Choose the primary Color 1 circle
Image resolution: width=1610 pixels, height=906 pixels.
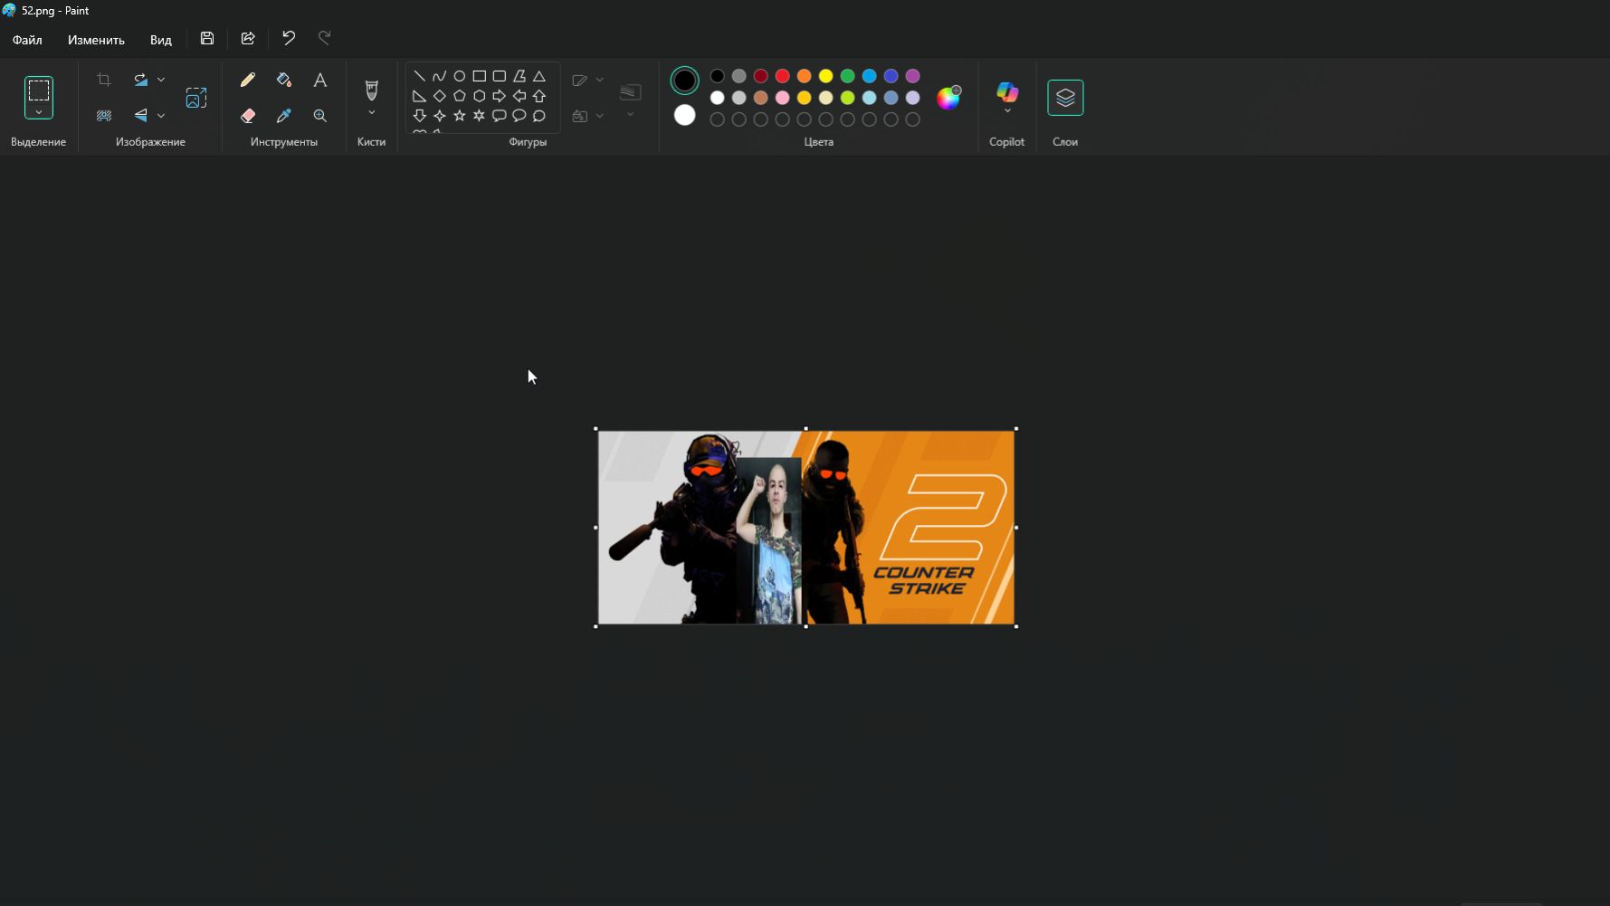[684, 81]
